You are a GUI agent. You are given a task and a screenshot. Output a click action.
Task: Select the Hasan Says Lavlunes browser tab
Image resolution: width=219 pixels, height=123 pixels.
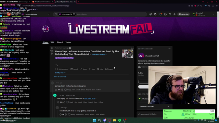pyautogui.click(x=65, y=2)
